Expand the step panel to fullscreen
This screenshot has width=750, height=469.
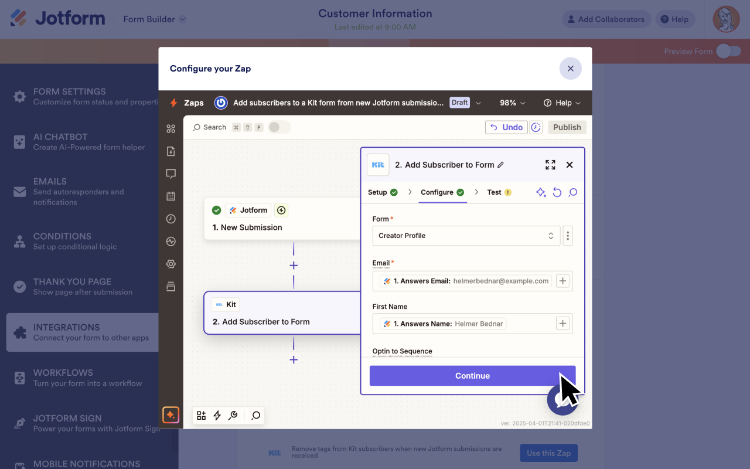(550, 165)
